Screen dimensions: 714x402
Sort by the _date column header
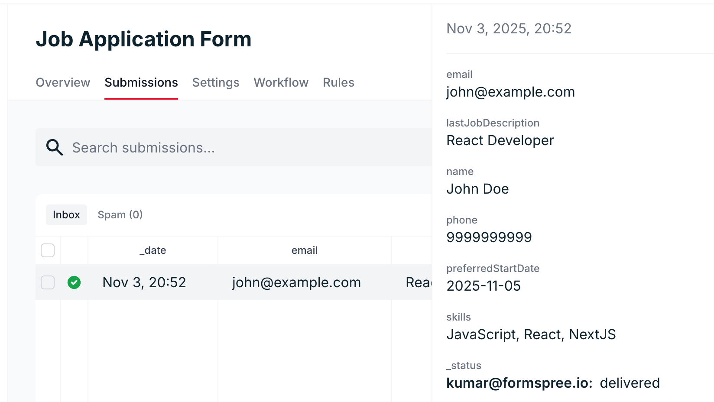pos(153,250)
